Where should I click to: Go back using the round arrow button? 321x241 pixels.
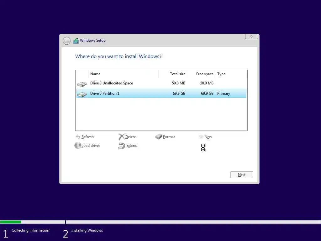[x=66, y=41]
